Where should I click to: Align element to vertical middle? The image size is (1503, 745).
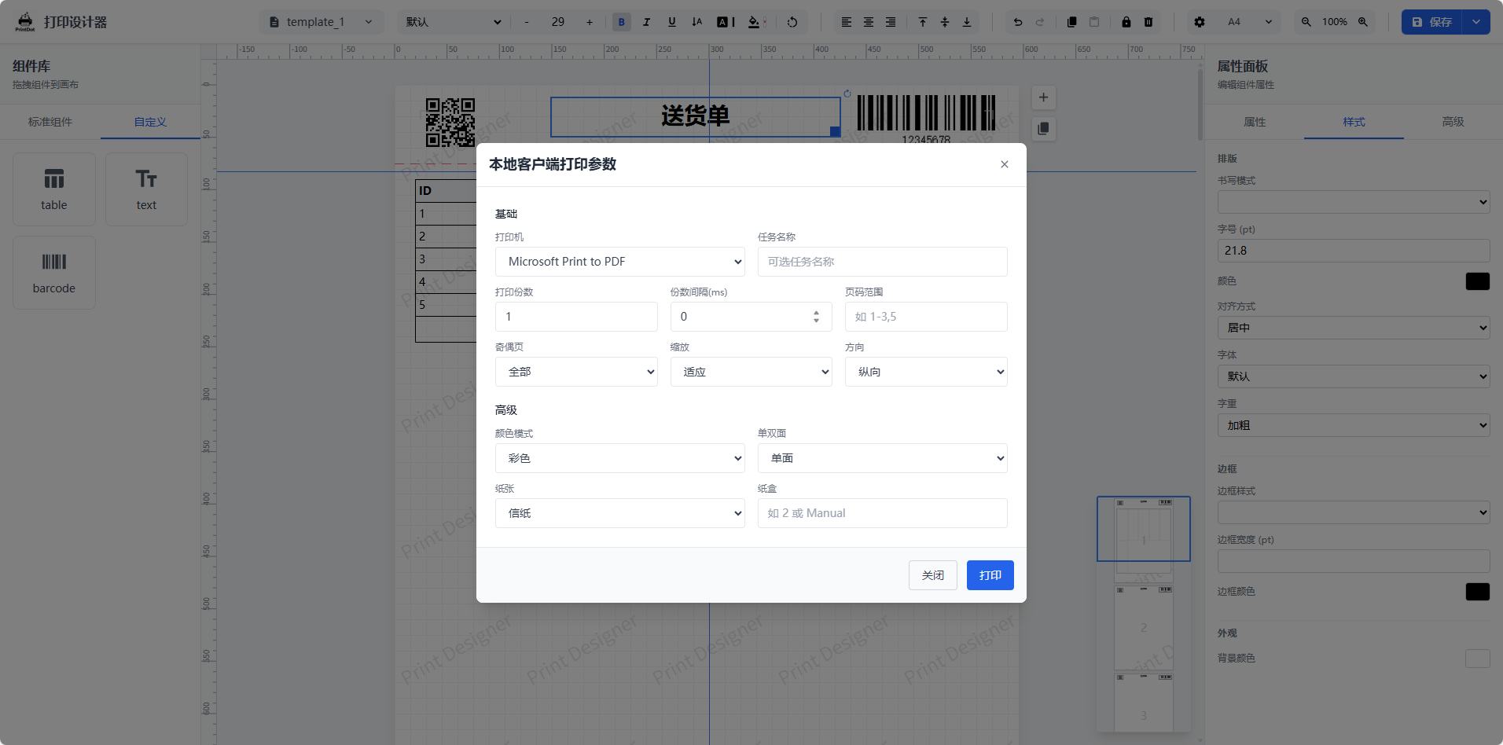(945, 22)
